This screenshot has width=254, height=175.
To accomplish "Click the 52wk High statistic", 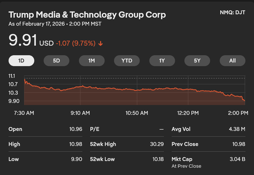I will coord(127,144).
